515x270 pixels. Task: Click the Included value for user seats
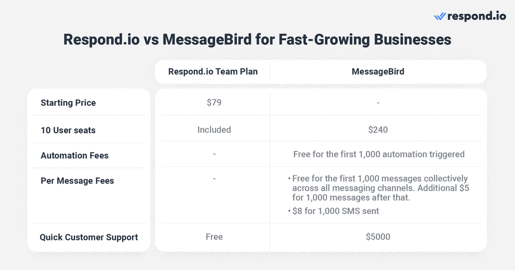214,130
